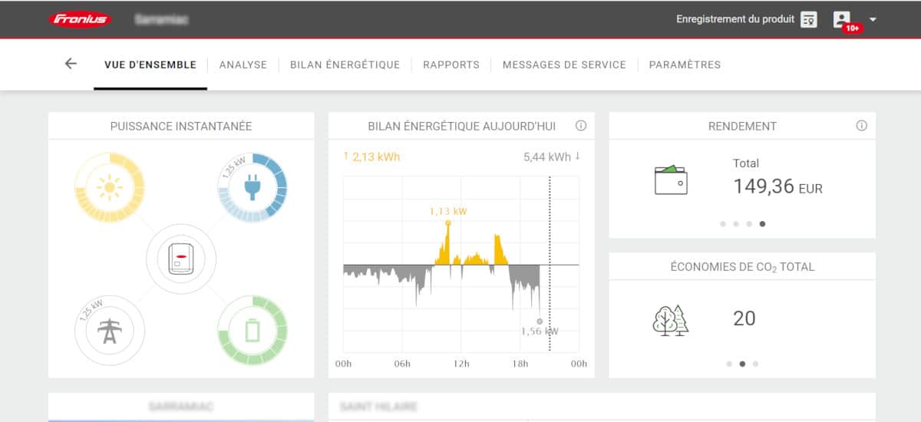Click the consumption plug icon
This screenshot has width=921, height=422.
[253, 187]
